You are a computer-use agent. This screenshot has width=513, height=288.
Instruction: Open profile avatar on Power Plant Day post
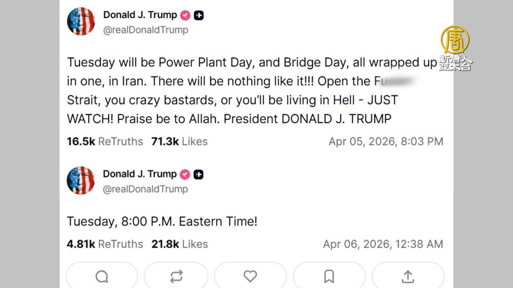click(81, 21)
